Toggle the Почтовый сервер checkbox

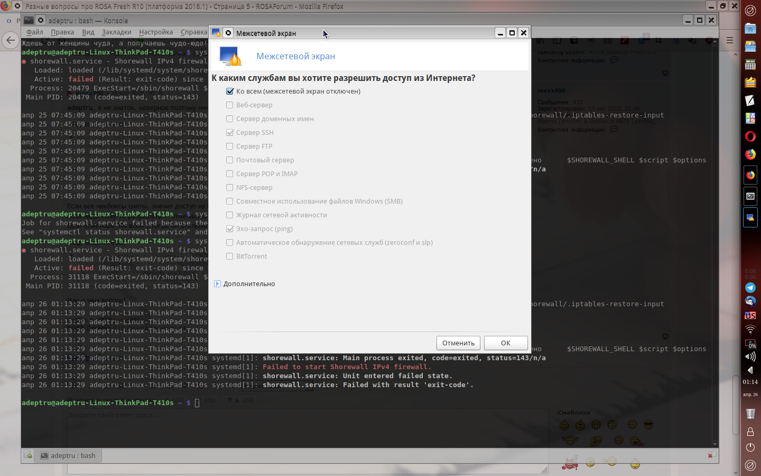230,160
